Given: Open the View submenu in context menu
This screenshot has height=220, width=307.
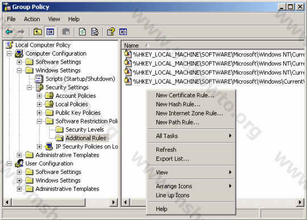Looking at the screenshot, I should point(191,172).
